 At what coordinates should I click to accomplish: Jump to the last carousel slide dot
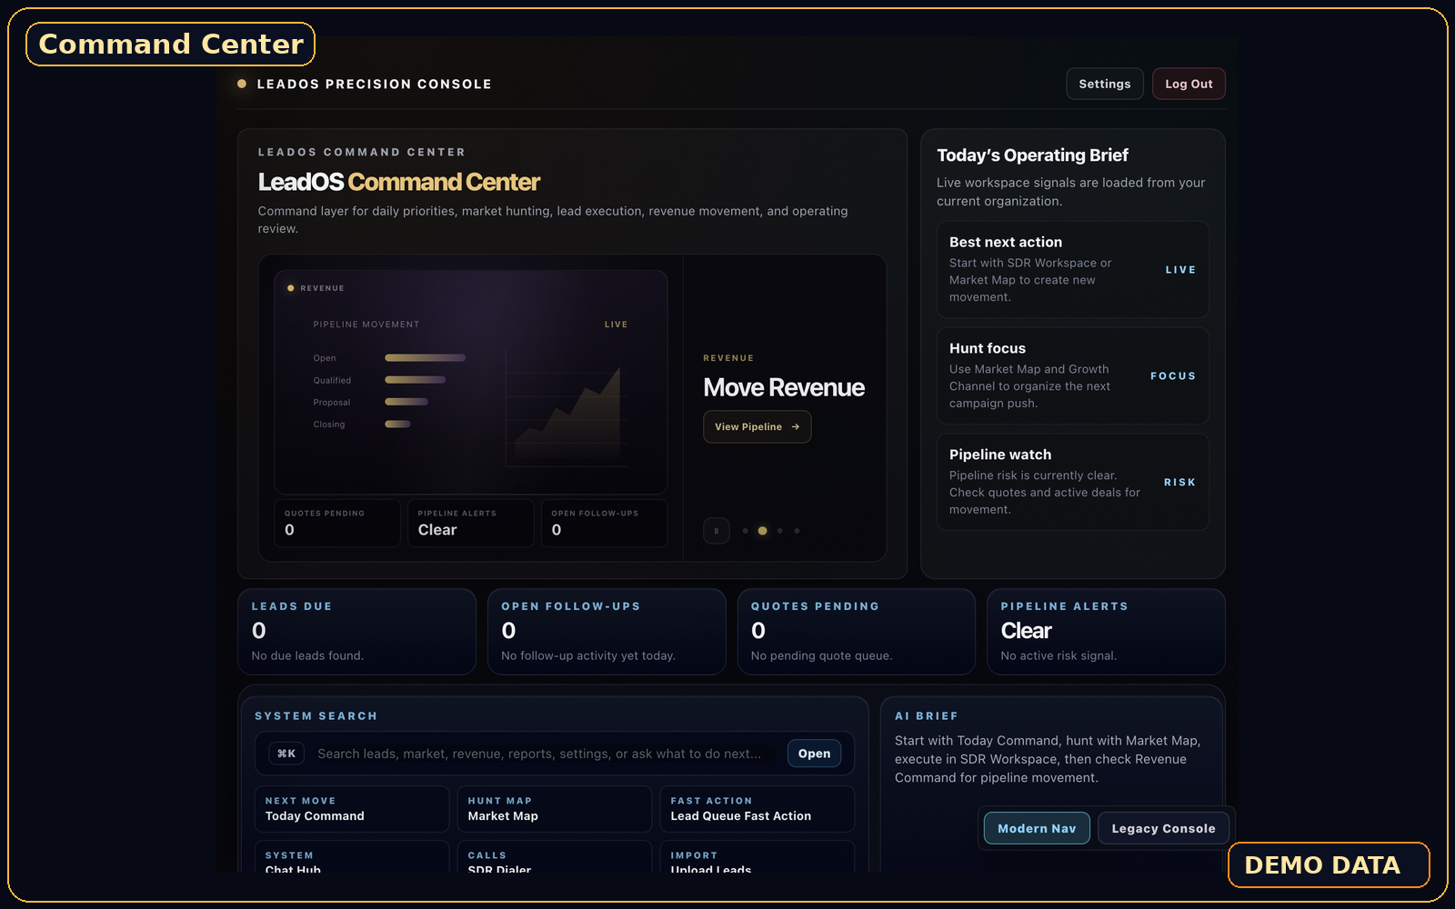tap(797, 531)
